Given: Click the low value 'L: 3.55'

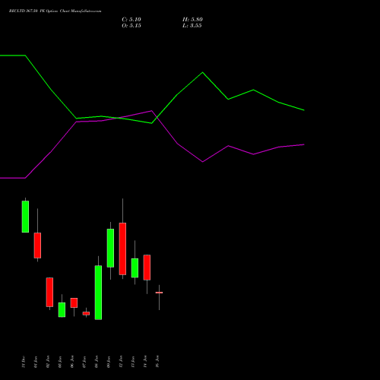Looking at the screenshot, I should click(192, 26).
